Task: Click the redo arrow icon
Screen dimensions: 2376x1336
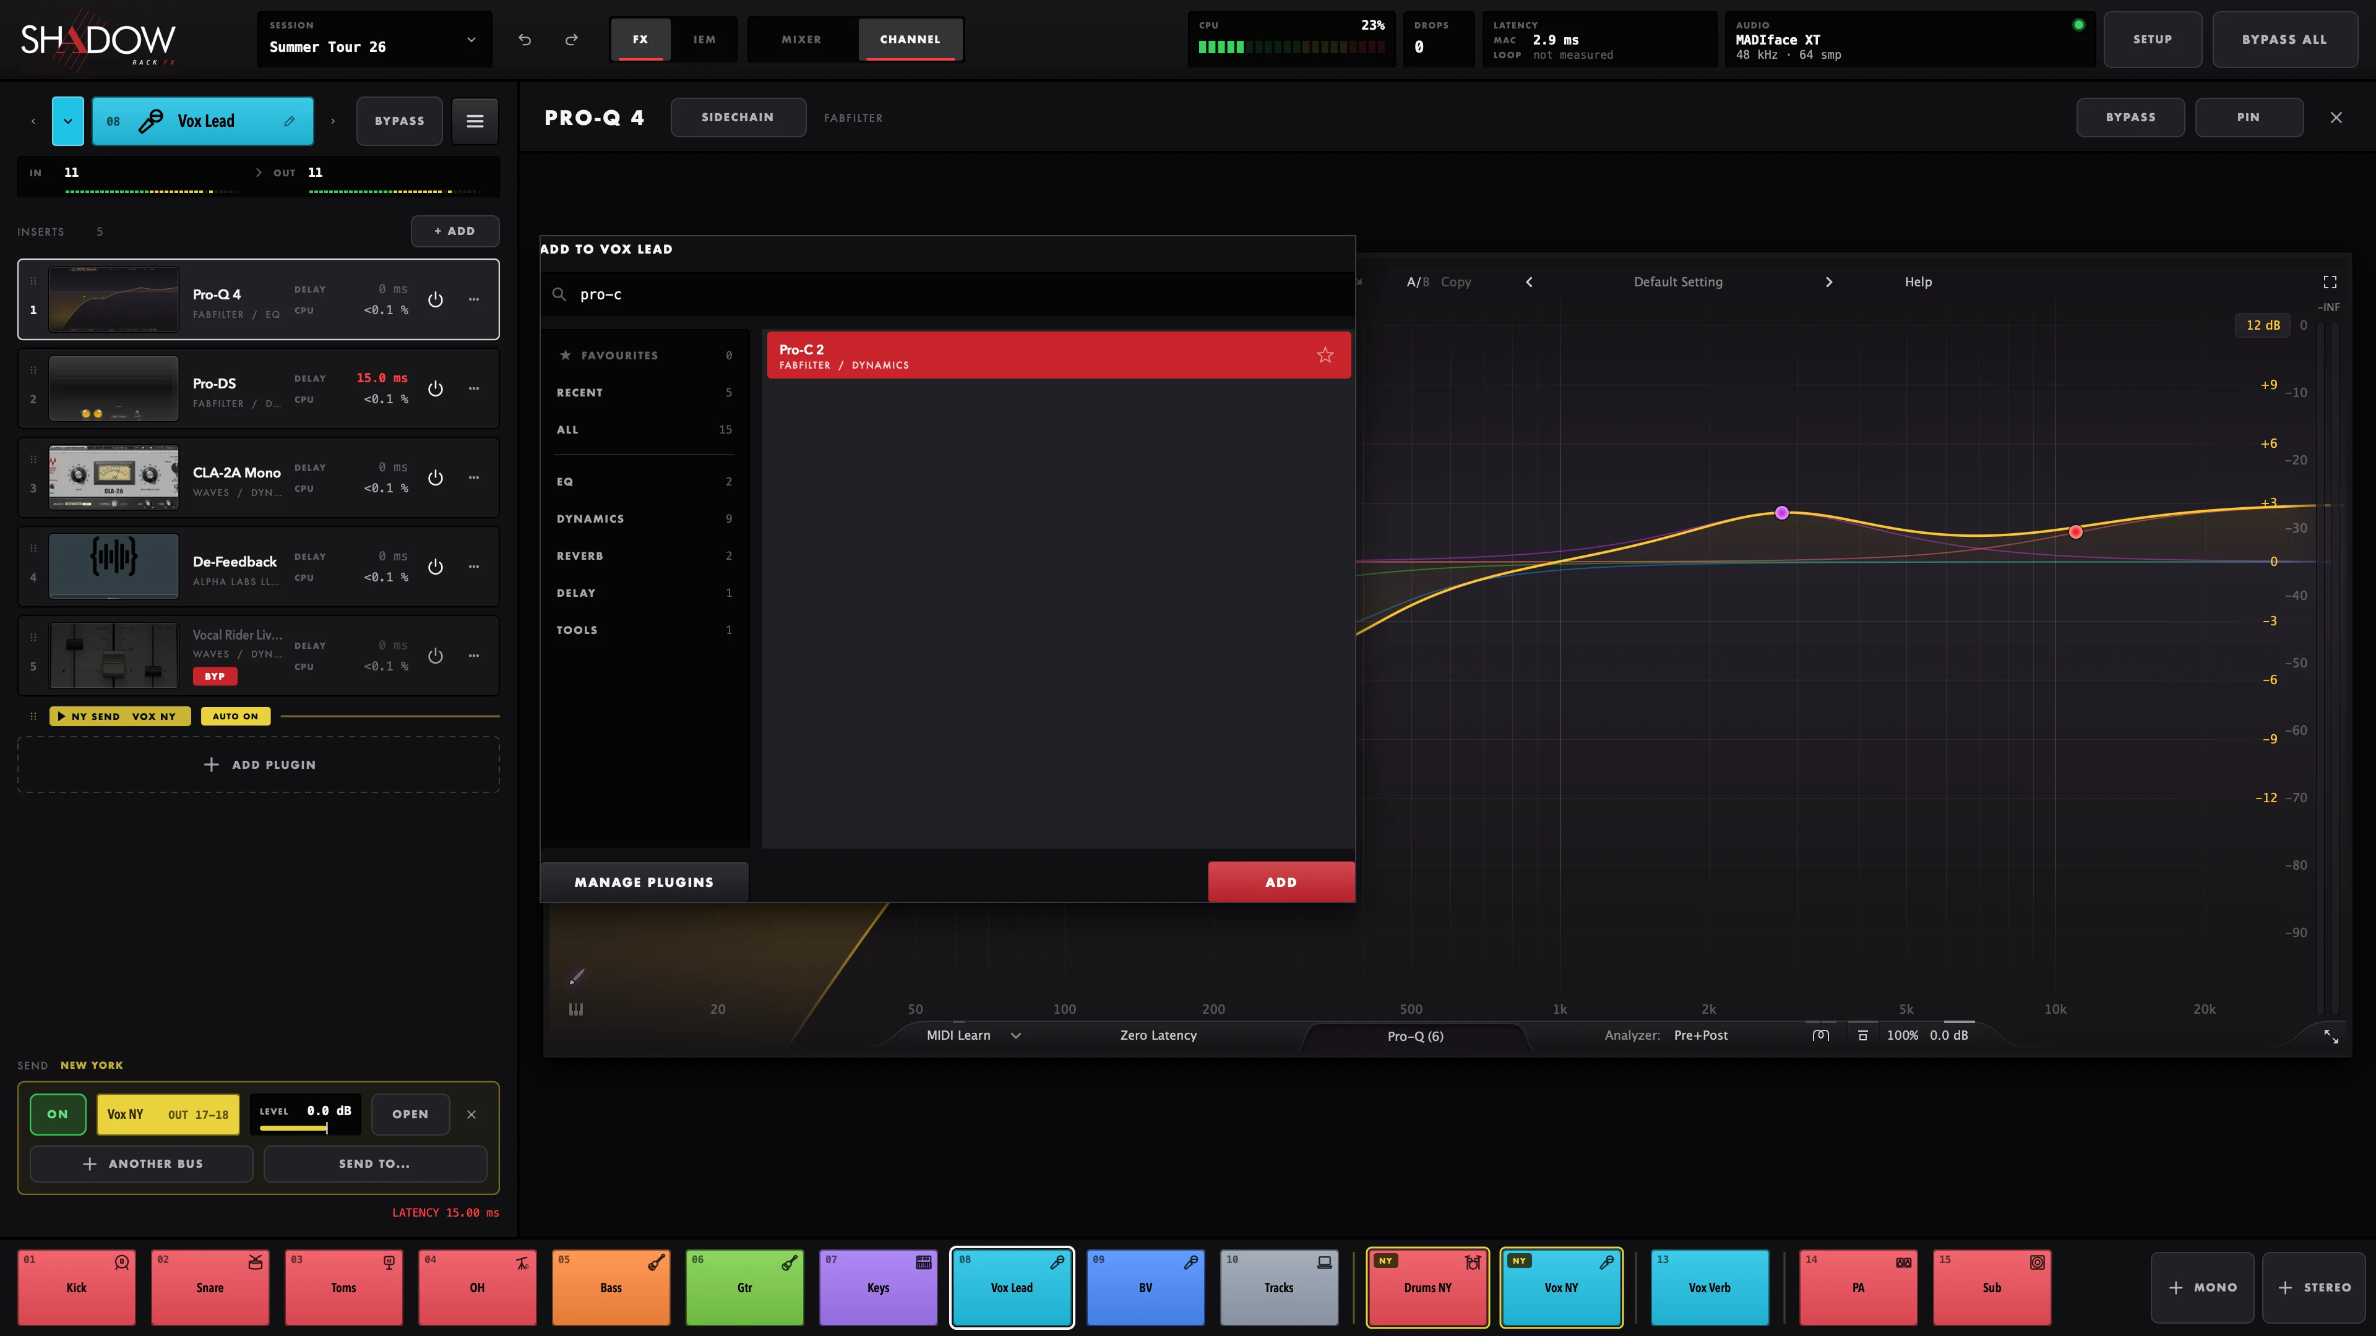Action: [x=572, y=40]
